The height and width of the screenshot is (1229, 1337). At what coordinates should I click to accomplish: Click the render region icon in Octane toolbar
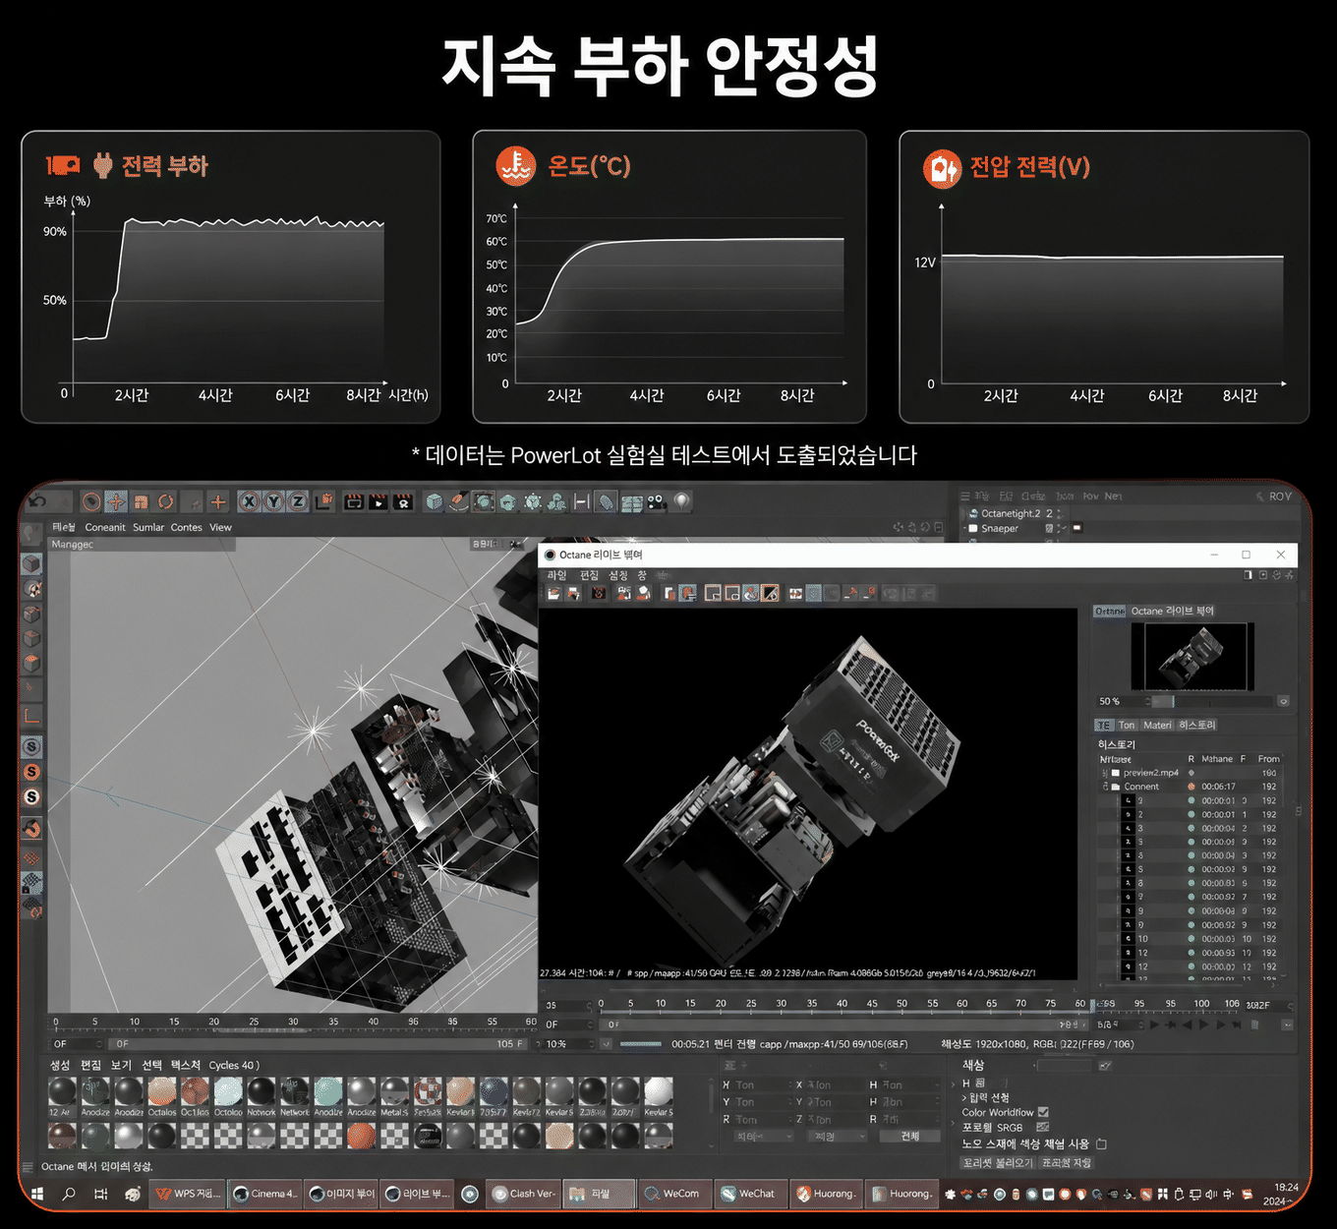click(714, 594)
